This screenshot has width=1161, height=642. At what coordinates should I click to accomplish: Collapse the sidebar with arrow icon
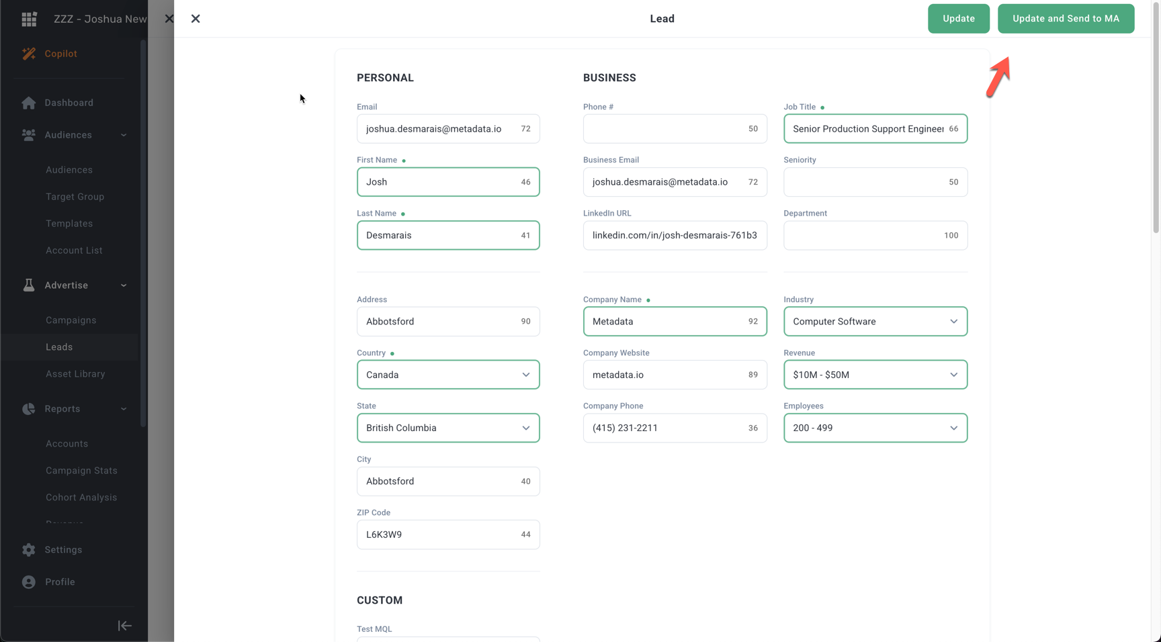pos(124,626)
